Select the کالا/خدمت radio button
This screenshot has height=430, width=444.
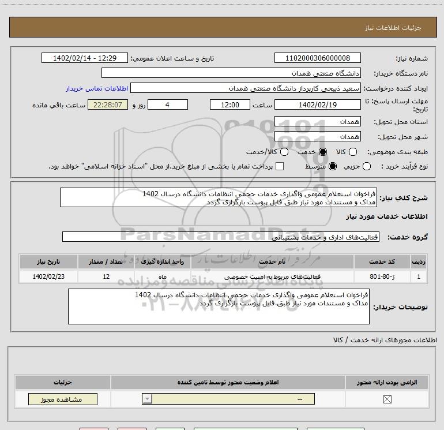point(284,152)
